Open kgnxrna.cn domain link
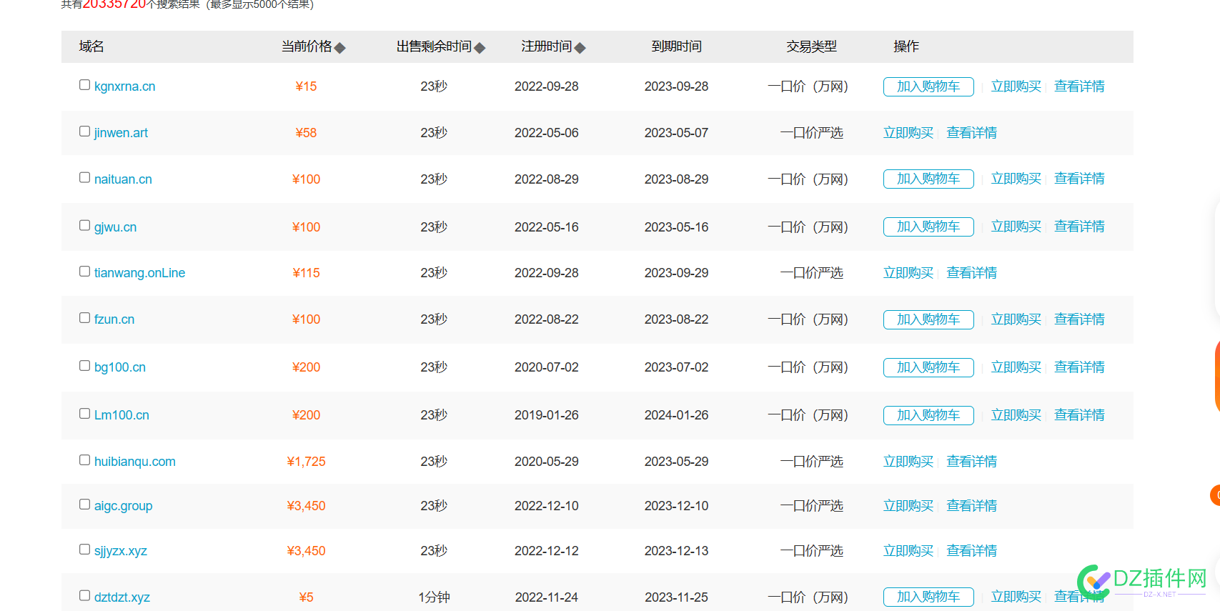 124,86
